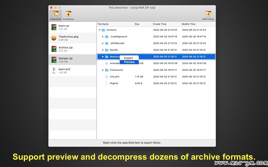
Task: Select the learn.bz2 file name
Action: coord(64,69)
